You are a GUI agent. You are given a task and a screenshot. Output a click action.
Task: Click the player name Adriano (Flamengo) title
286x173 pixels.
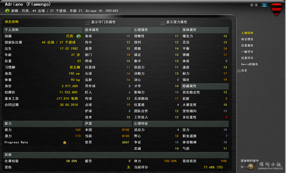click(x=28, y=4)
